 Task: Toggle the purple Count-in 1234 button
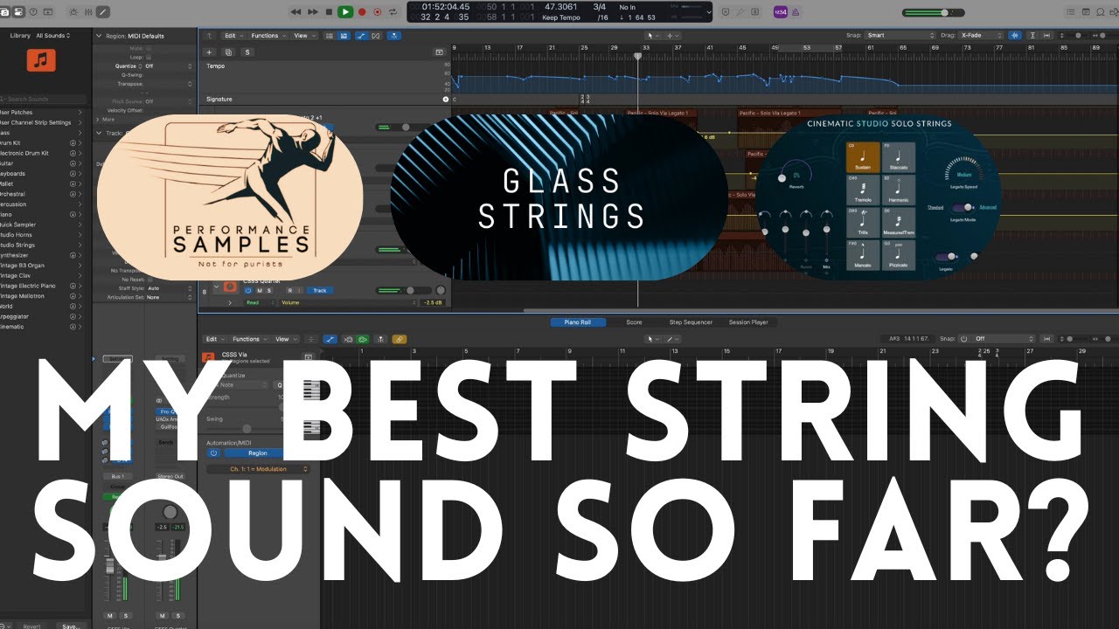click(780, 12)
